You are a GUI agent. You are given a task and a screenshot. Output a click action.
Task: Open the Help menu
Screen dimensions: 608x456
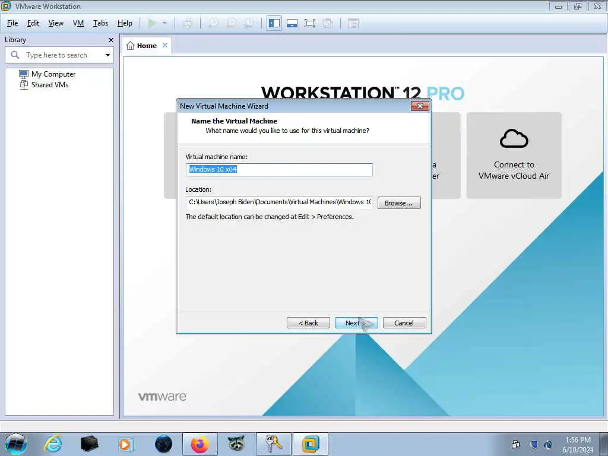pos(125,23)
